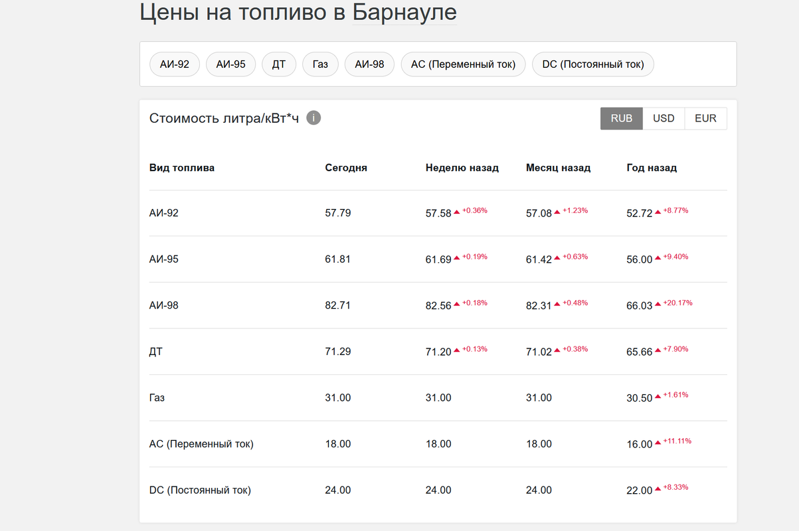Select the АИ-92 fuel filter chip
The width and height of the screenshot is (799, 531).
coord(175,64)
